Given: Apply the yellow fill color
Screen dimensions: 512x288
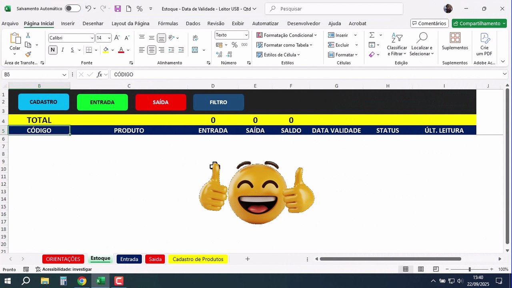Looking at the screenshot, I should (x=106, y=50).
